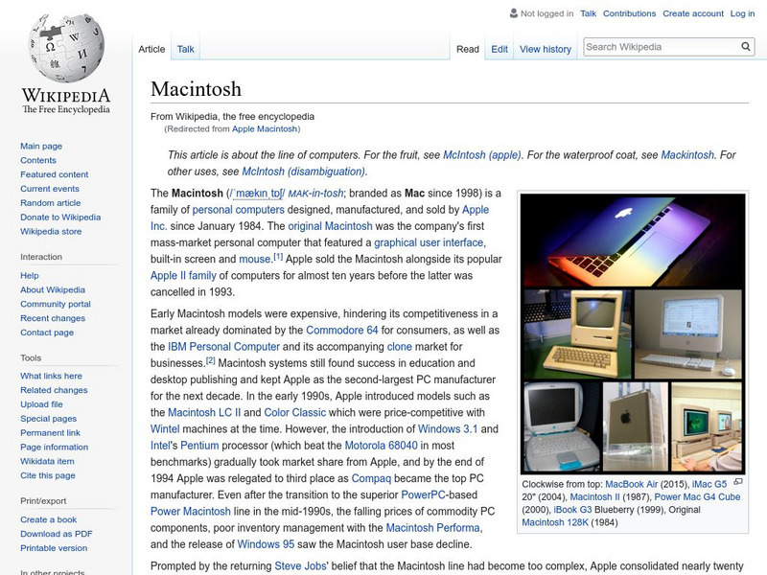Switch to the Talk tab
The width and height of the screenshot is (767, 575).
[x=185, y=49]
